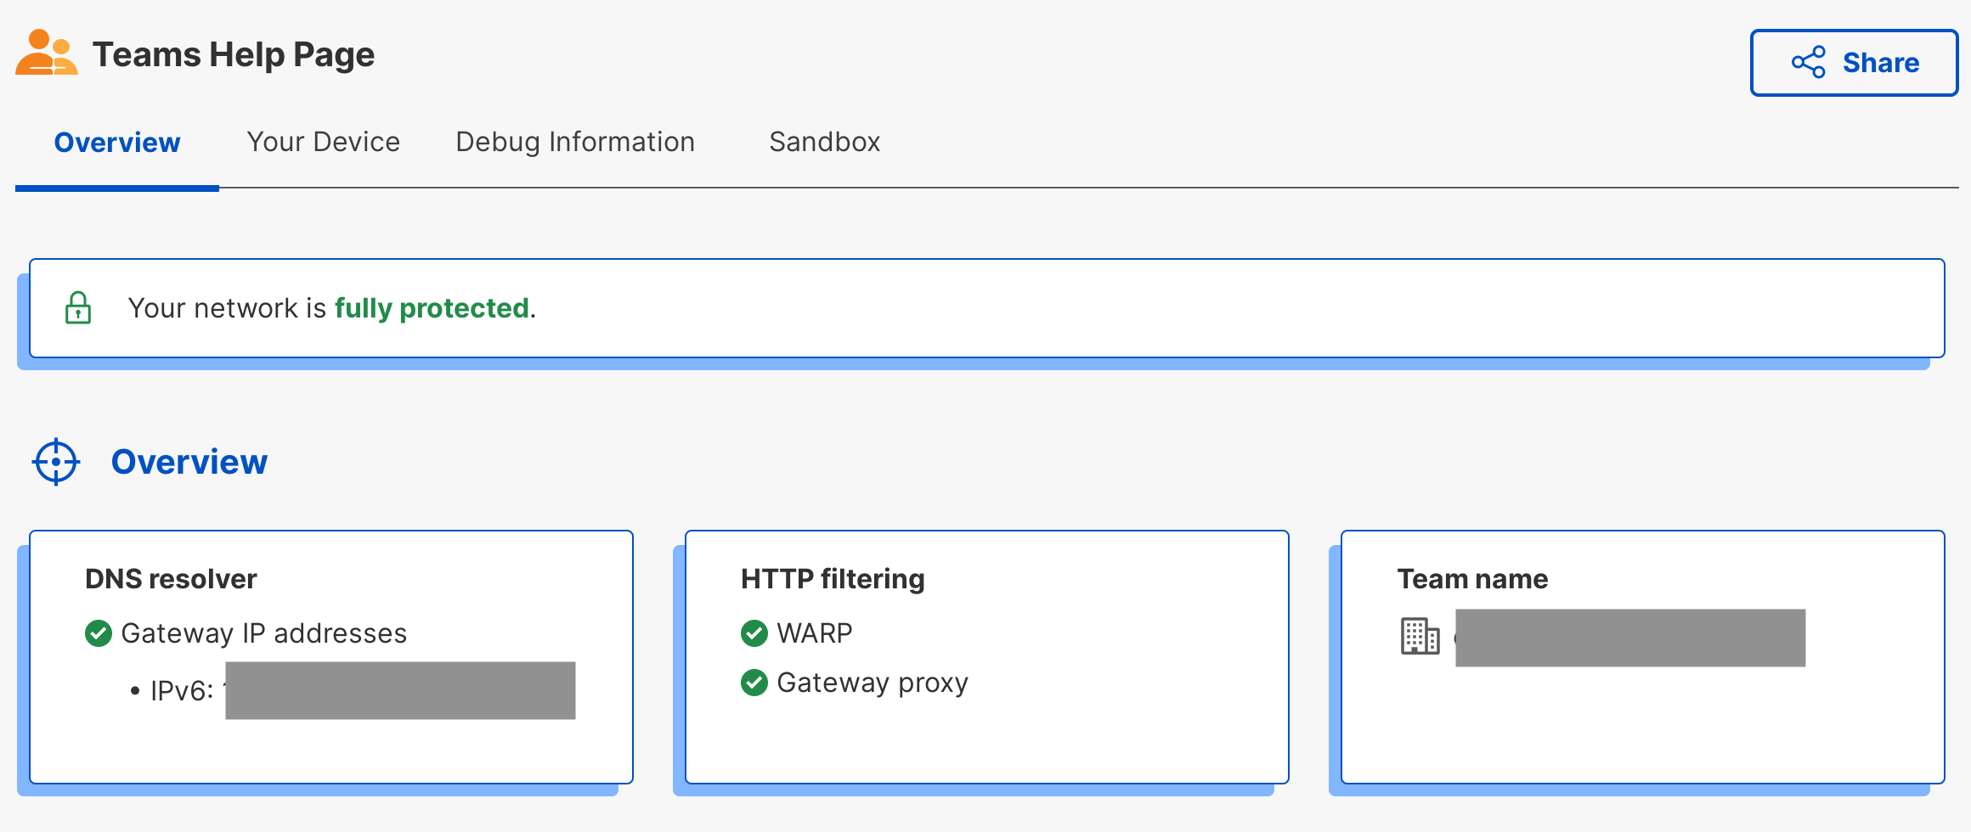Click the Teams Help Page title
Viewport: 1971px width, 832px height.
coord(233,55)
